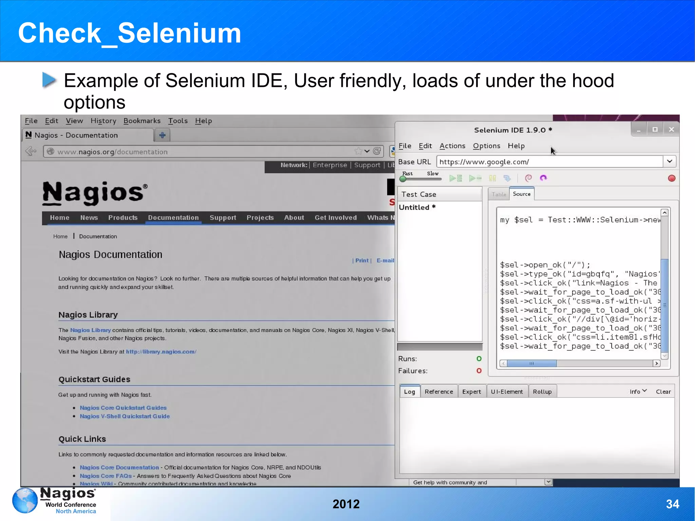Open Nagios V-Shell Quickstart Guide link
The height and width of the screenshot is (521, 695).
(x=125, y=416)
